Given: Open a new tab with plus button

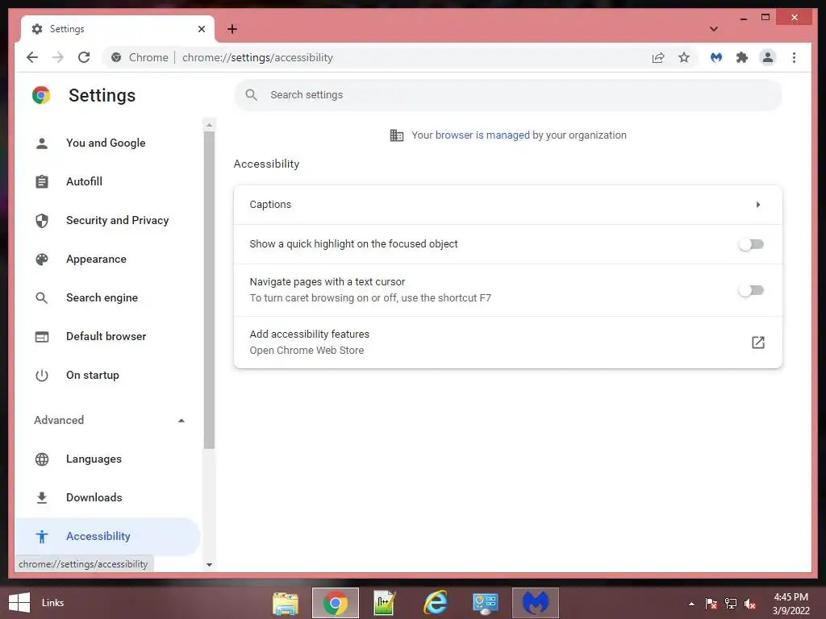Looking at the screenshot, I should point(232,29).
